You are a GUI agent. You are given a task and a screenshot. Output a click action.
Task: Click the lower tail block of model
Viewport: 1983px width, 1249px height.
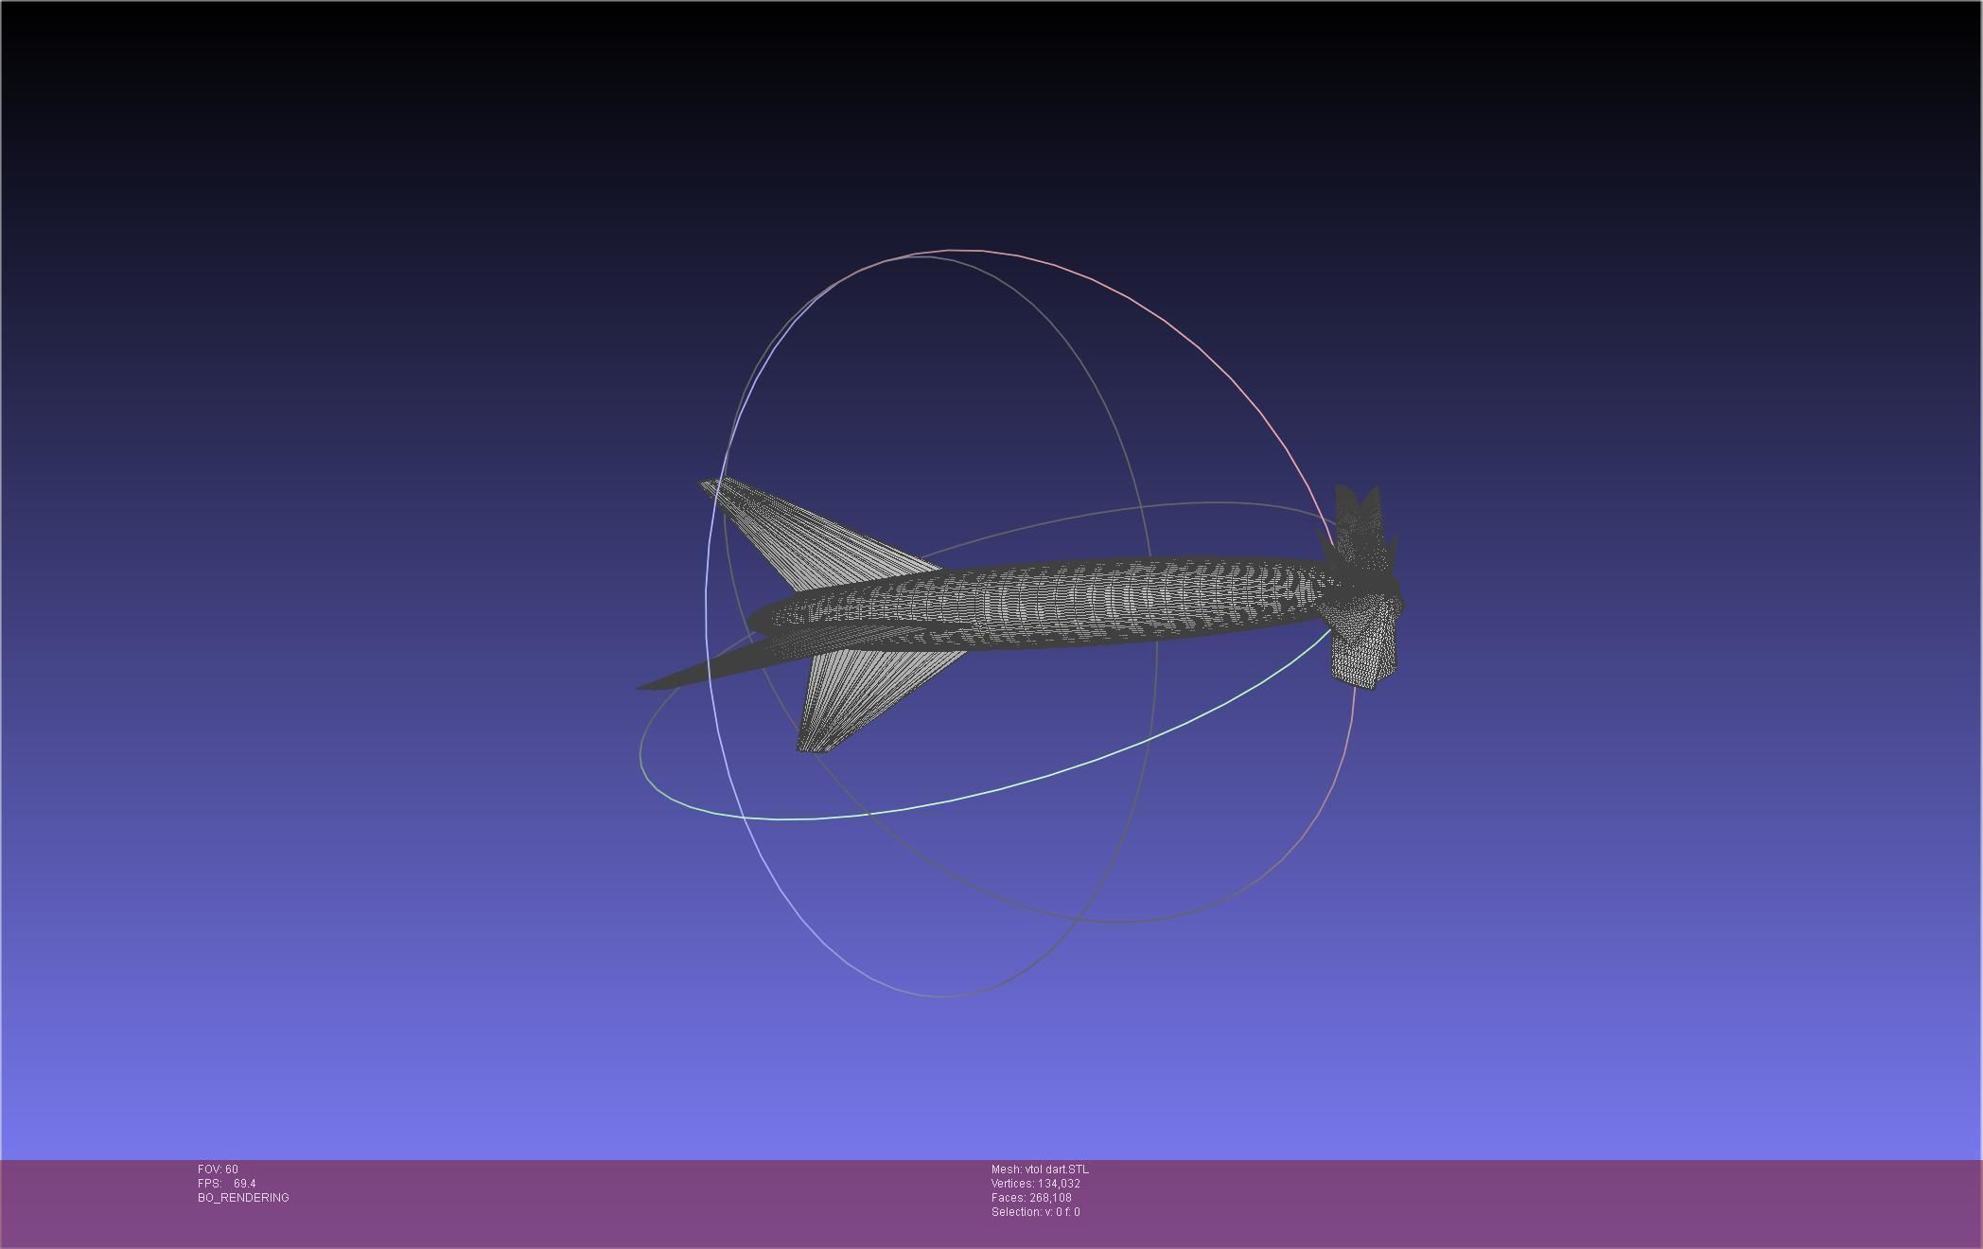coord(1363,653)
